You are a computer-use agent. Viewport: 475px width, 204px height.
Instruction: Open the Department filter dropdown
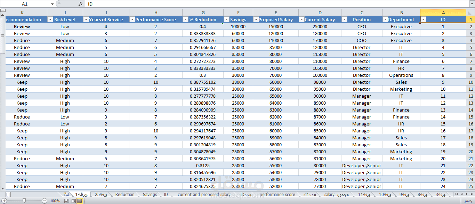[385, 20]
